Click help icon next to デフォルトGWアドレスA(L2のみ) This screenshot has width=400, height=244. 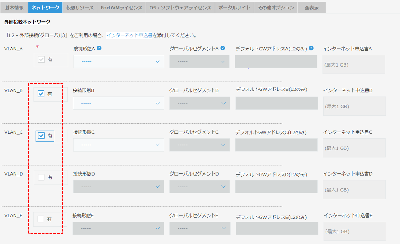(311, 48)
